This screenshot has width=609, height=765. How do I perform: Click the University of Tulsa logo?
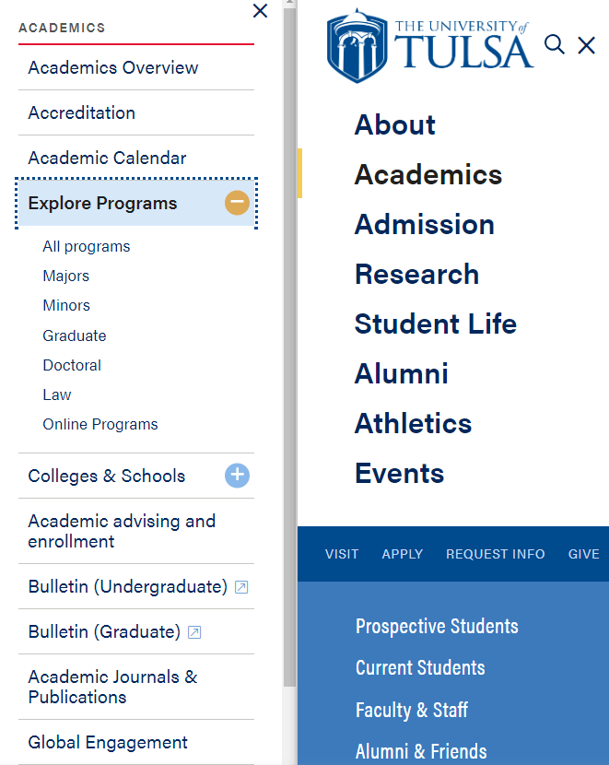[x=430, y=46]
